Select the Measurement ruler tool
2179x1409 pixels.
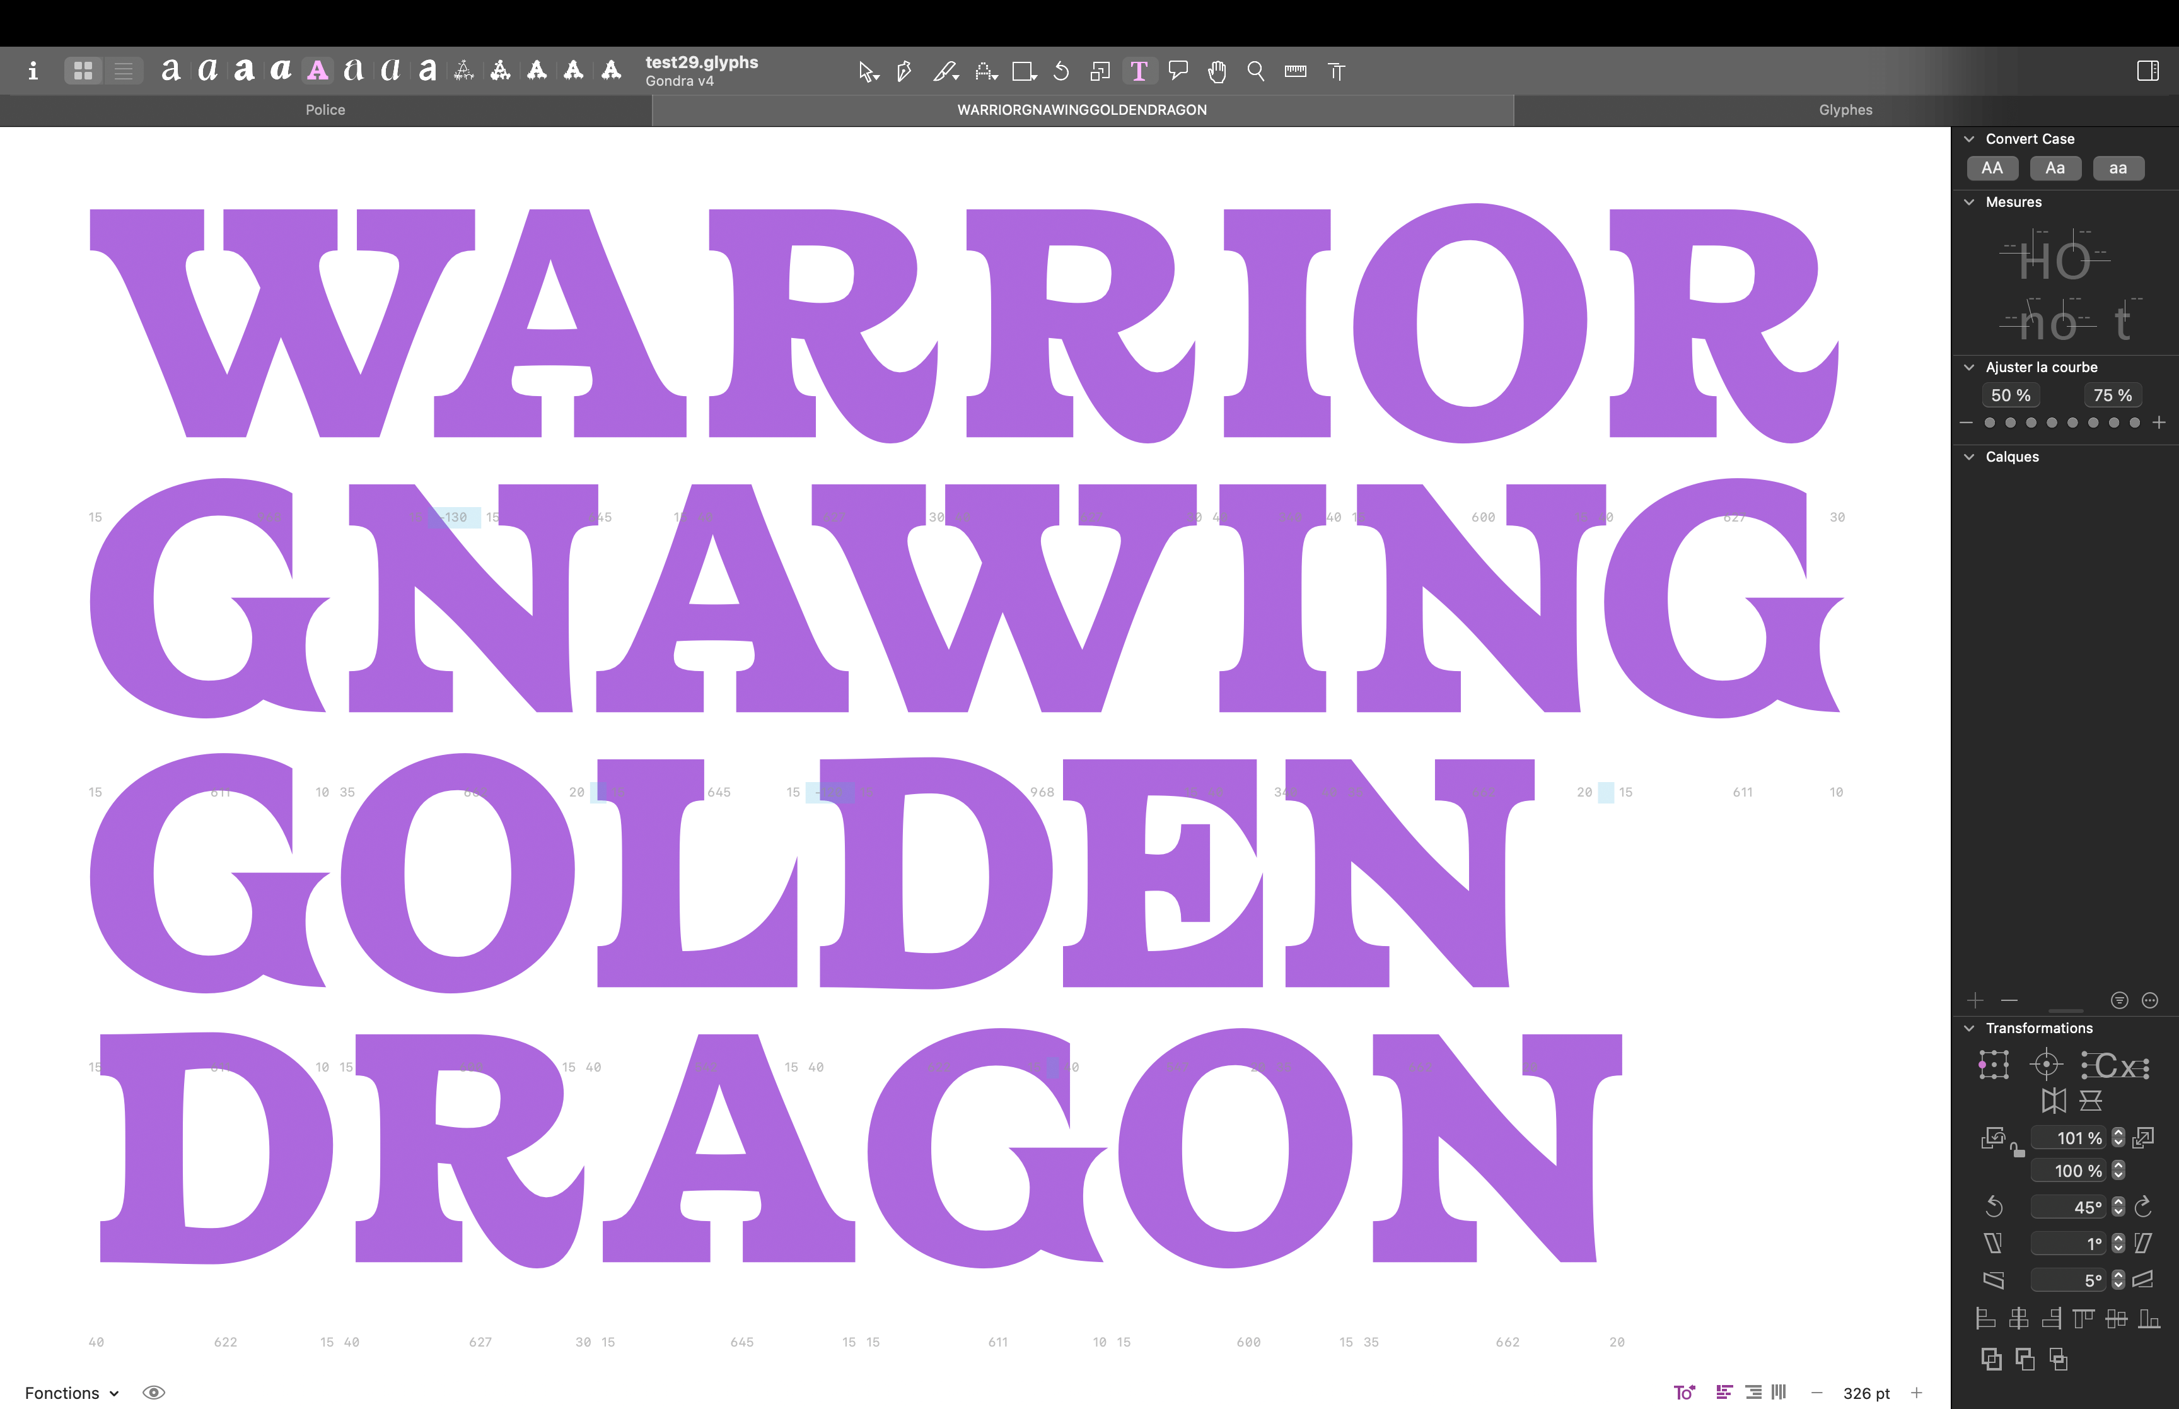[1295, 71]
